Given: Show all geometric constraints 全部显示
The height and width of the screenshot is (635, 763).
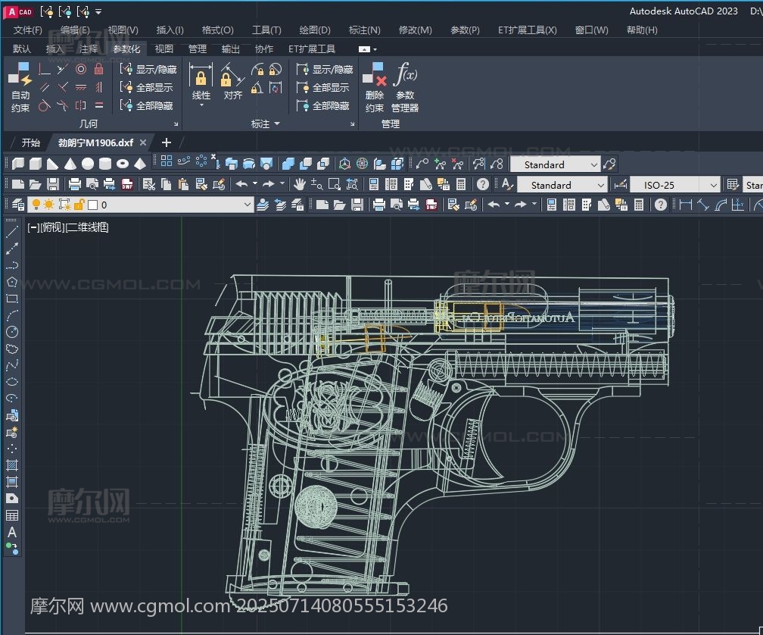Looking at the screenshot, I should click(146, 87).
